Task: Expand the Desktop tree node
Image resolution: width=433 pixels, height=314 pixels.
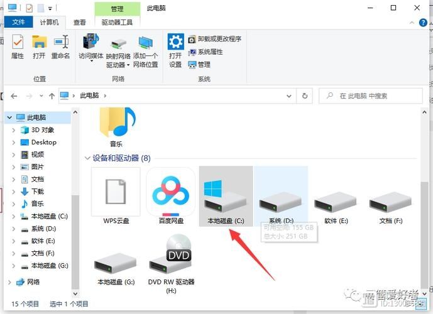Action: click(13, 143)
